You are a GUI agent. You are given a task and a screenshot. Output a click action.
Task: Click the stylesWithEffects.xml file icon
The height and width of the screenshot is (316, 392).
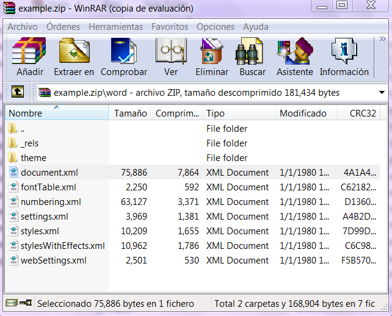coord(13,246)
